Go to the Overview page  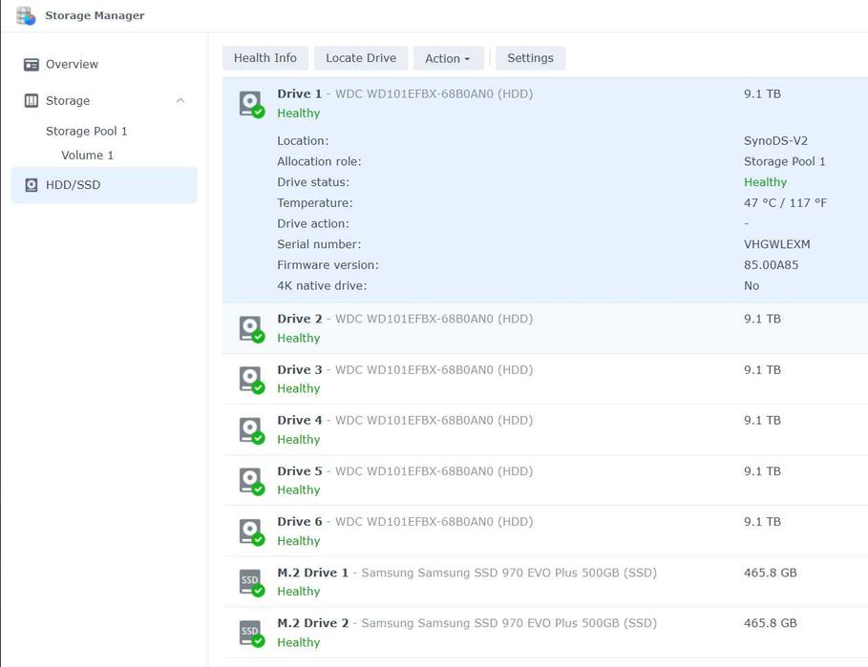(x=72, y=65)
